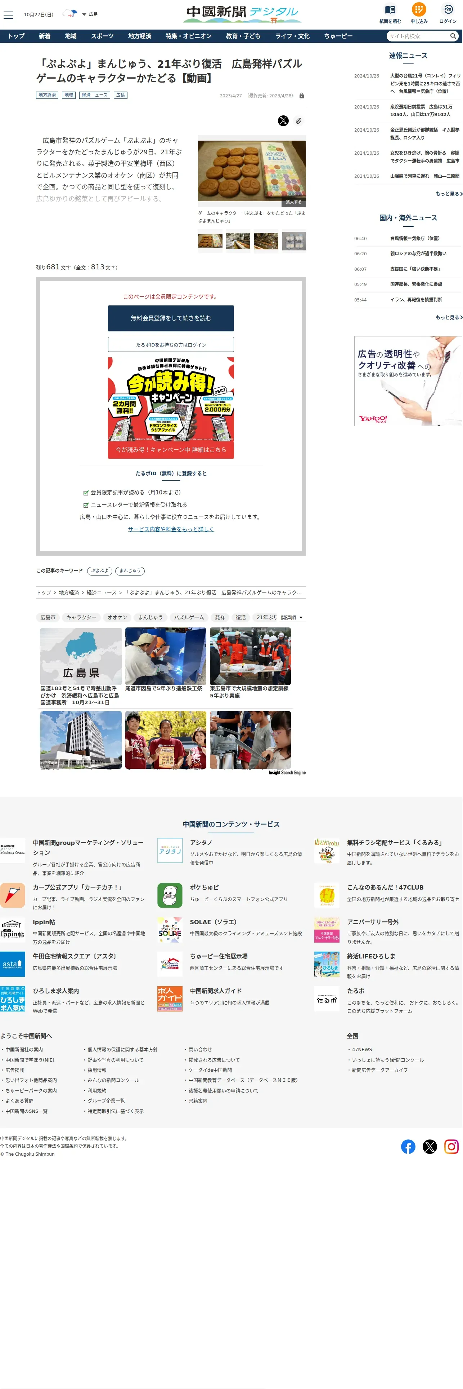Open the カーチカチ! app icon
The width and height of the screenshot is (463, 1389).
pyautogui.click(x=12, y=895)
